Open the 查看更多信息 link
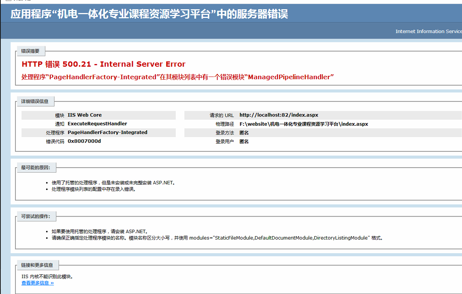The image size is (462, 294). pyautogui.click(x=38, y=283)
